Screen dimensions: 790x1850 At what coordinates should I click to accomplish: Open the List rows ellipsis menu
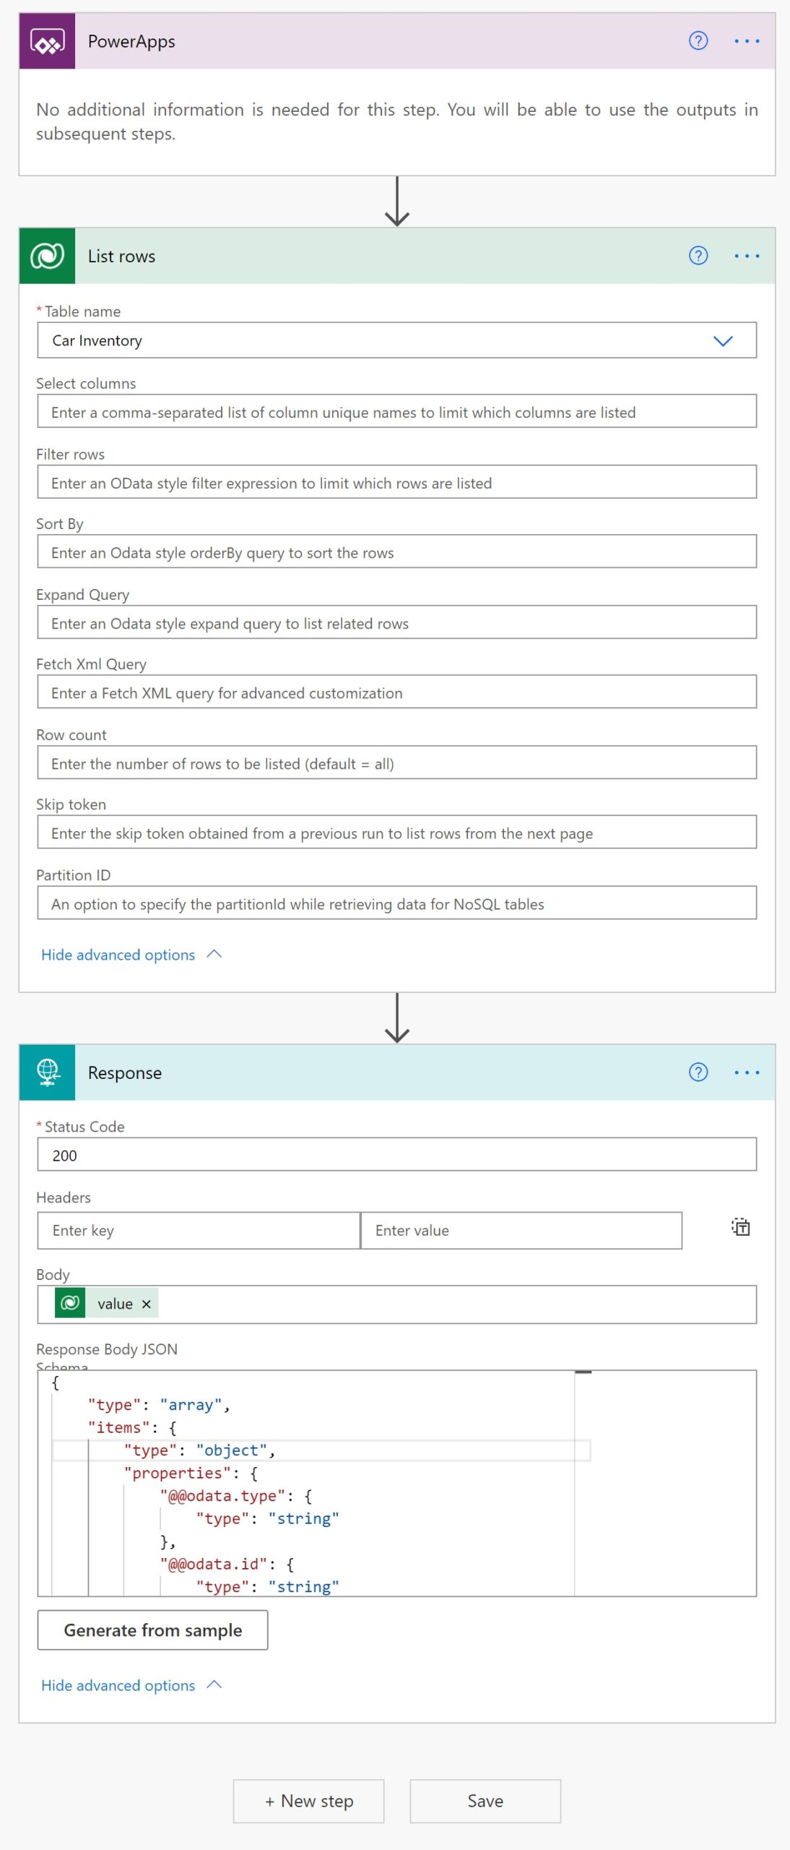click(747, 256)
